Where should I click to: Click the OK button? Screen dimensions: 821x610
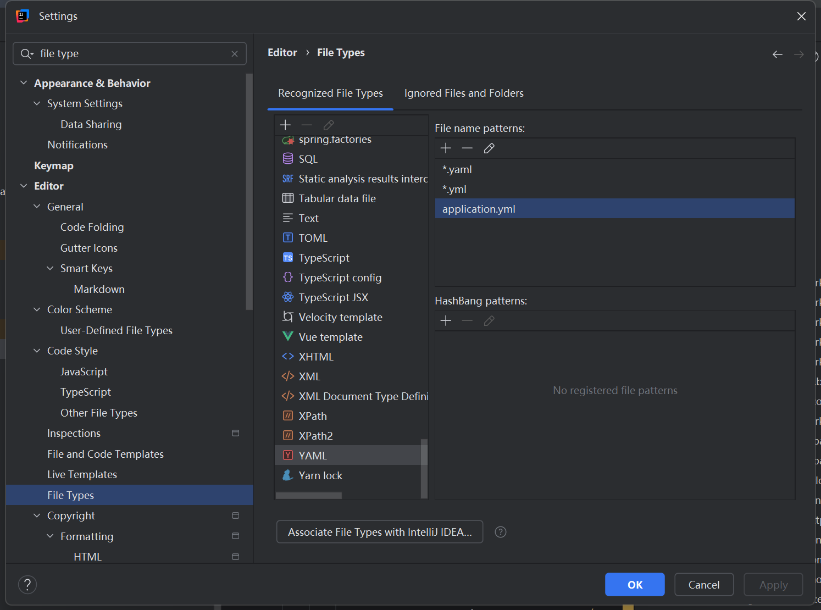(635, 585)
